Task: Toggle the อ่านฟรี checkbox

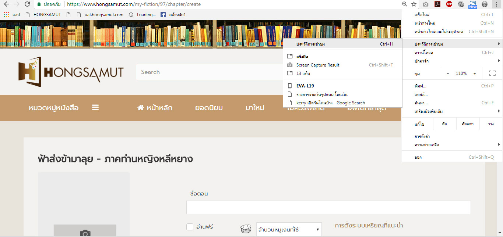Action: coord(190,227)
